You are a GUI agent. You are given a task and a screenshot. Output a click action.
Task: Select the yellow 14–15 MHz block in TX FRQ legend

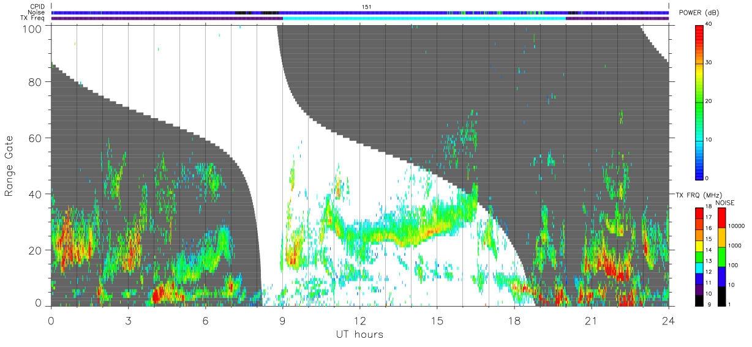(x=699, y=246)
